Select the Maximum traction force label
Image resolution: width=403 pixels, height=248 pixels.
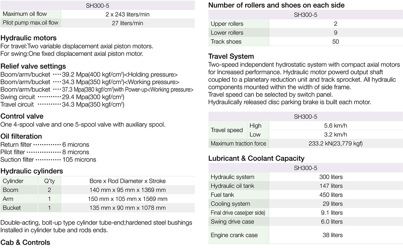(x=238, y=144)
